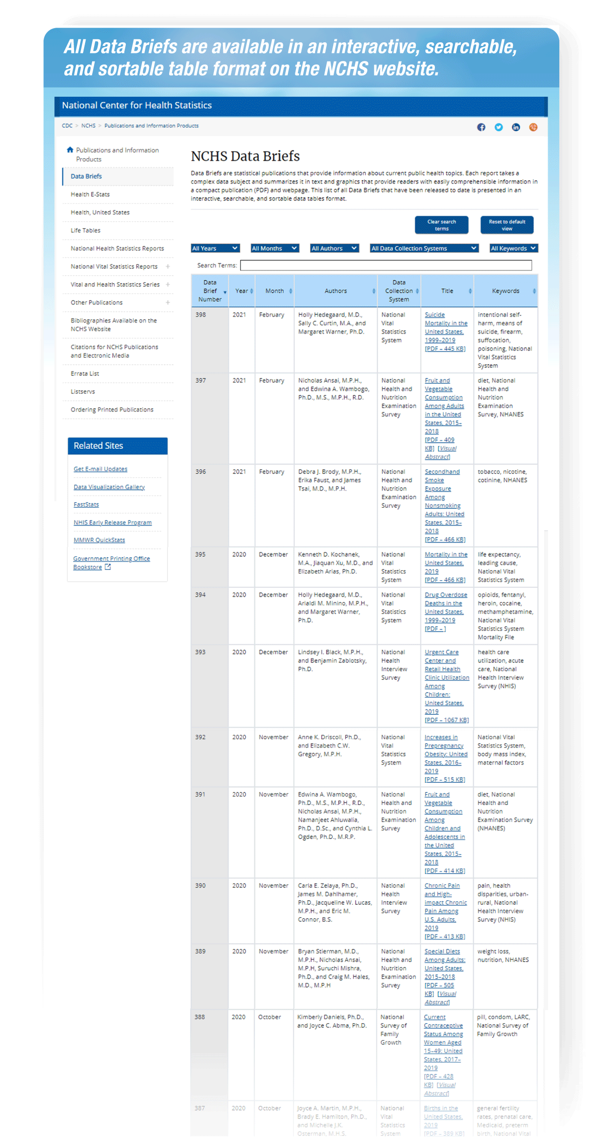Select Data Briefs in sidebar
The width and height of the screenshot is (604, 1138).
[118, 176]
